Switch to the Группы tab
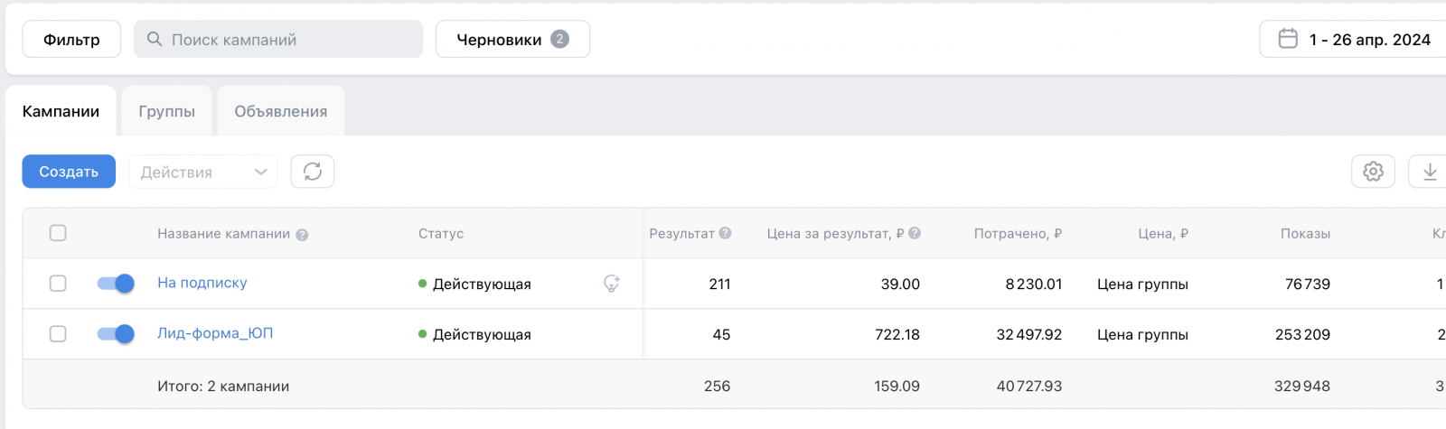This screenshot has height=429, width=1446. tap(166, 111)
